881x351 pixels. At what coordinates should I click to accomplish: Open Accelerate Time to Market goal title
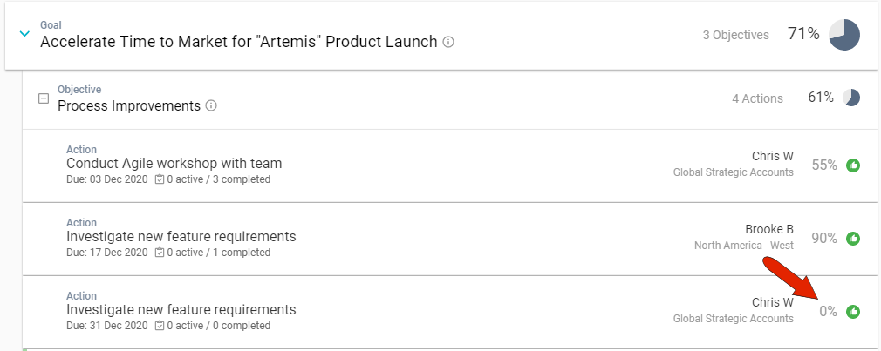[238, 42]
